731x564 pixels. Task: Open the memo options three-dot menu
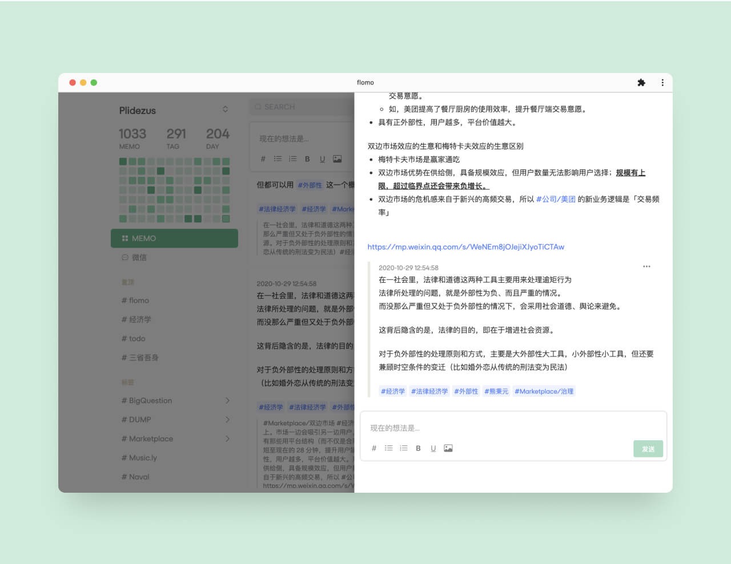(x=646, y=266)
